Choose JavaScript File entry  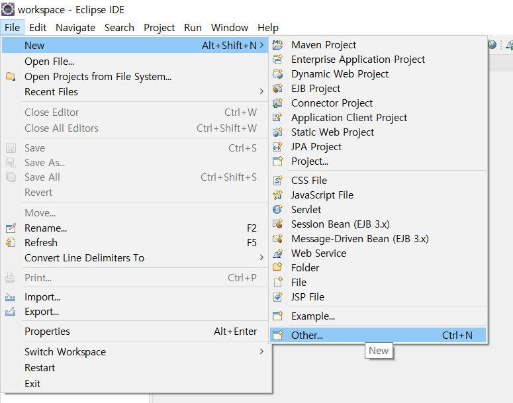pos(378,195)
